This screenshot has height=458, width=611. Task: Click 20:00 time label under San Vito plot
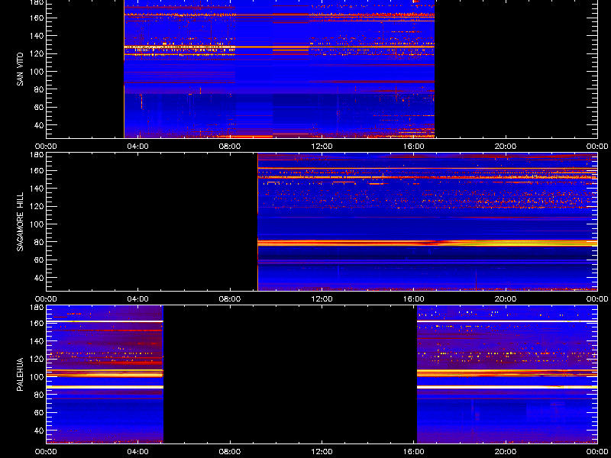pos(506,147)
